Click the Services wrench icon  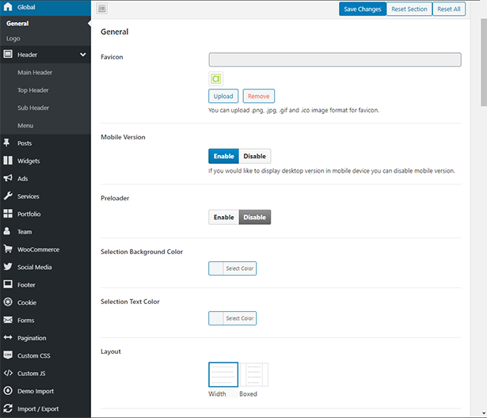tap(8, 196)
